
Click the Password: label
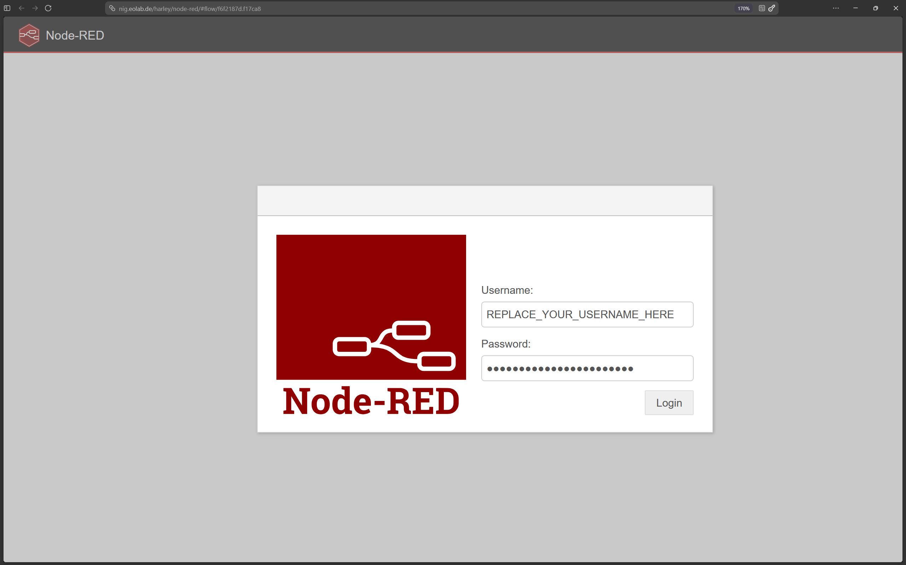click(x=506, y=344)
